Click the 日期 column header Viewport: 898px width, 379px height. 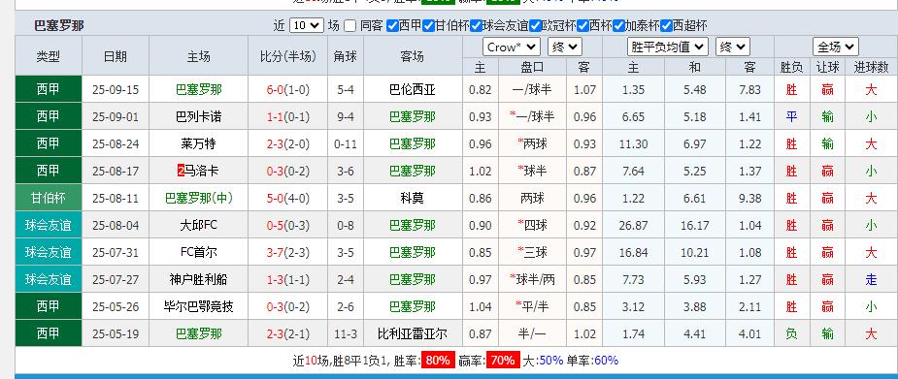[x=116, y=56]
